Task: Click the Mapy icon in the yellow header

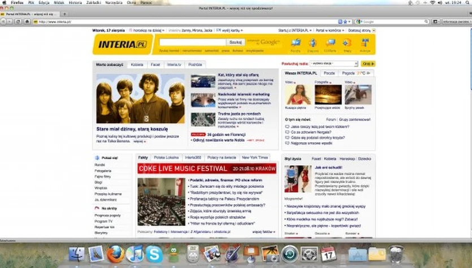Action: point(347,43)
